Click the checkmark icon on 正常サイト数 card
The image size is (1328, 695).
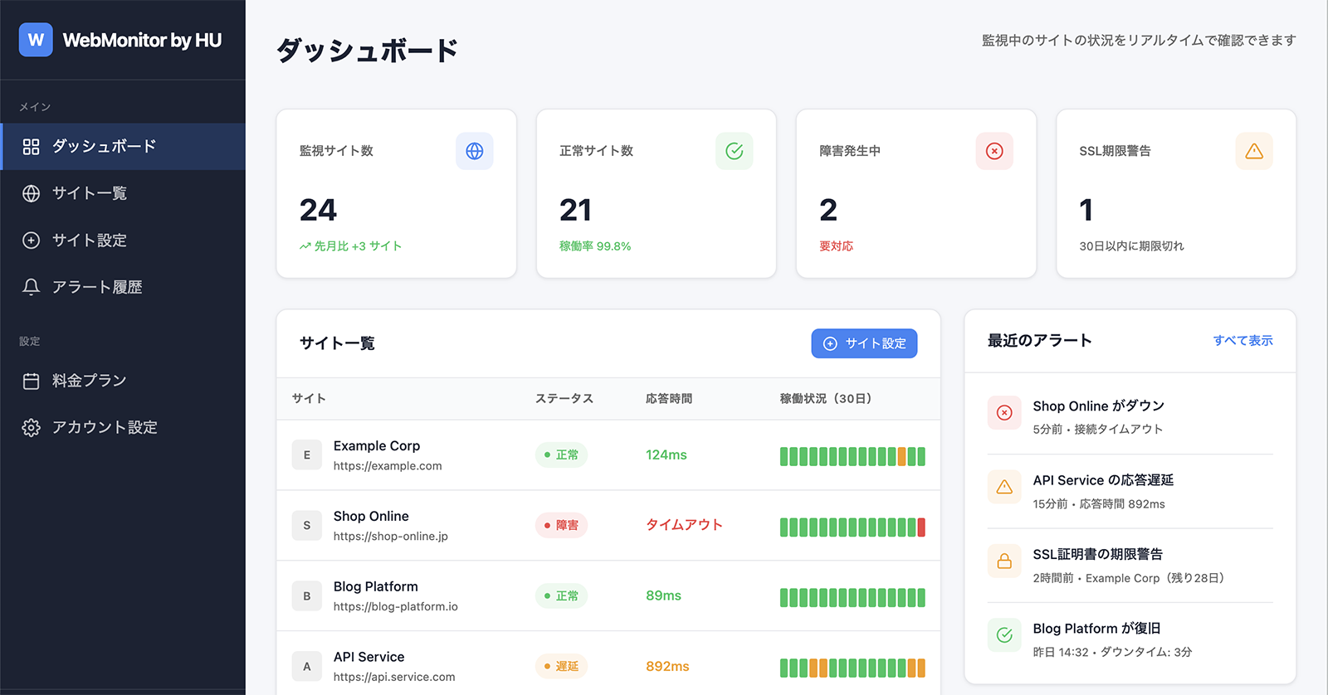(x=735, y=151)
